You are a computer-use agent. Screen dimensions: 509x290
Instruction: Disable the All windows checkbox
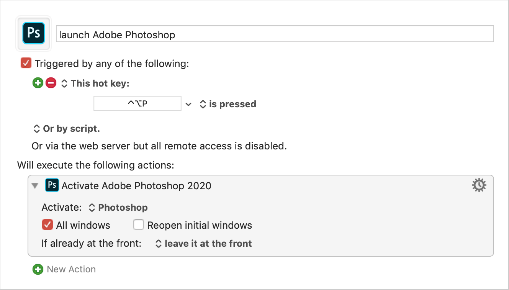click(x=47, y=225)
